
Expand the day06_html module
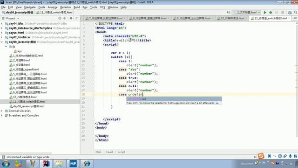click(x=2, y=33)
